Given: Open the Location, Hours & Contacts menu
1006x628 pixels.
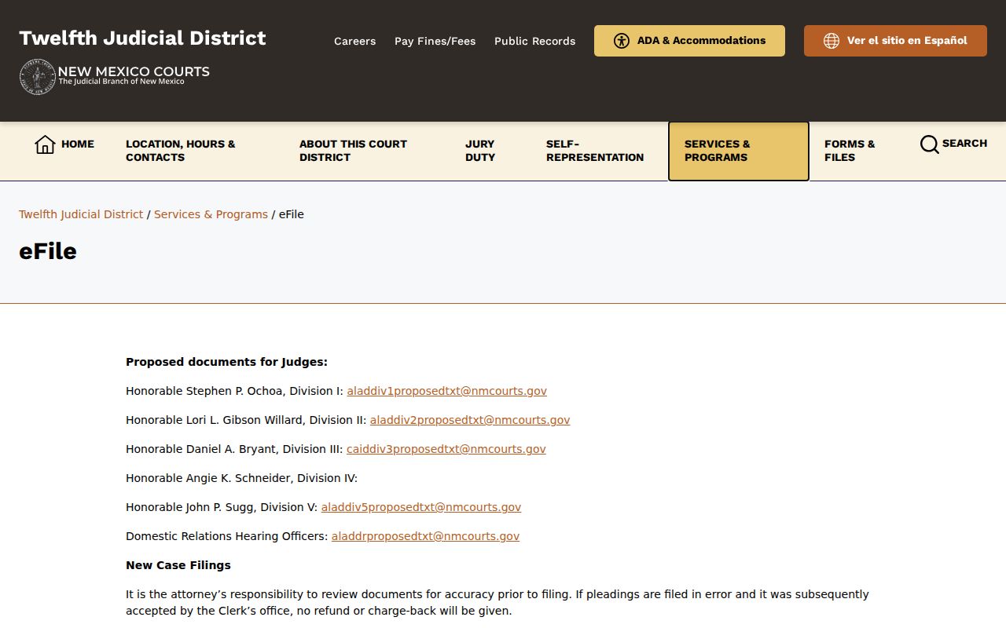Looking at the screenshot, I should (181, 151).
